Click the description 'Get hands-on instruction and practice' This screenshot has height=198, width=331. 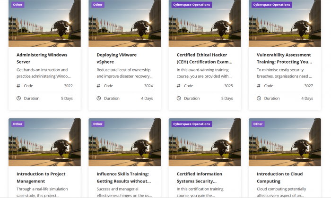coord(44,73)
